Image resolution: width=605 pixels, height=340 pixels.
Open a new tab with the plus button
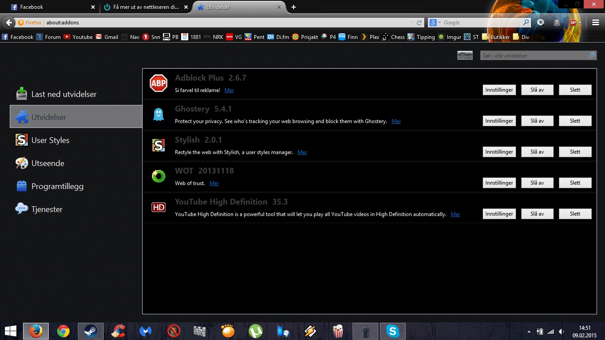click(x=294, y=7)
